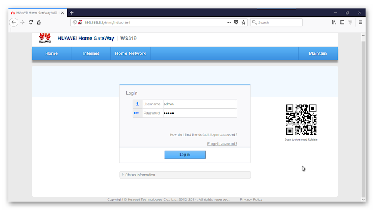Restore down the browser window
Screen dimensions: 374x212
click(x=347, y=13)
